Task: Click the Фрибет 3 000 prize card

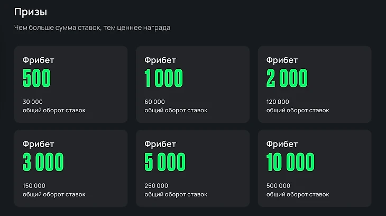Action: click(71, 168)
